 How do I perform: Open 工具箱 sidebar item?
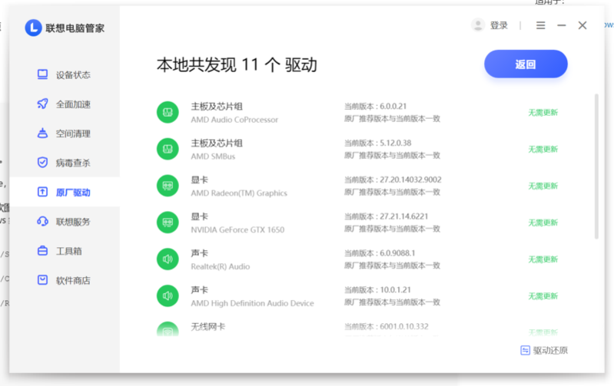pyautogui.click(x=68, y=251)
